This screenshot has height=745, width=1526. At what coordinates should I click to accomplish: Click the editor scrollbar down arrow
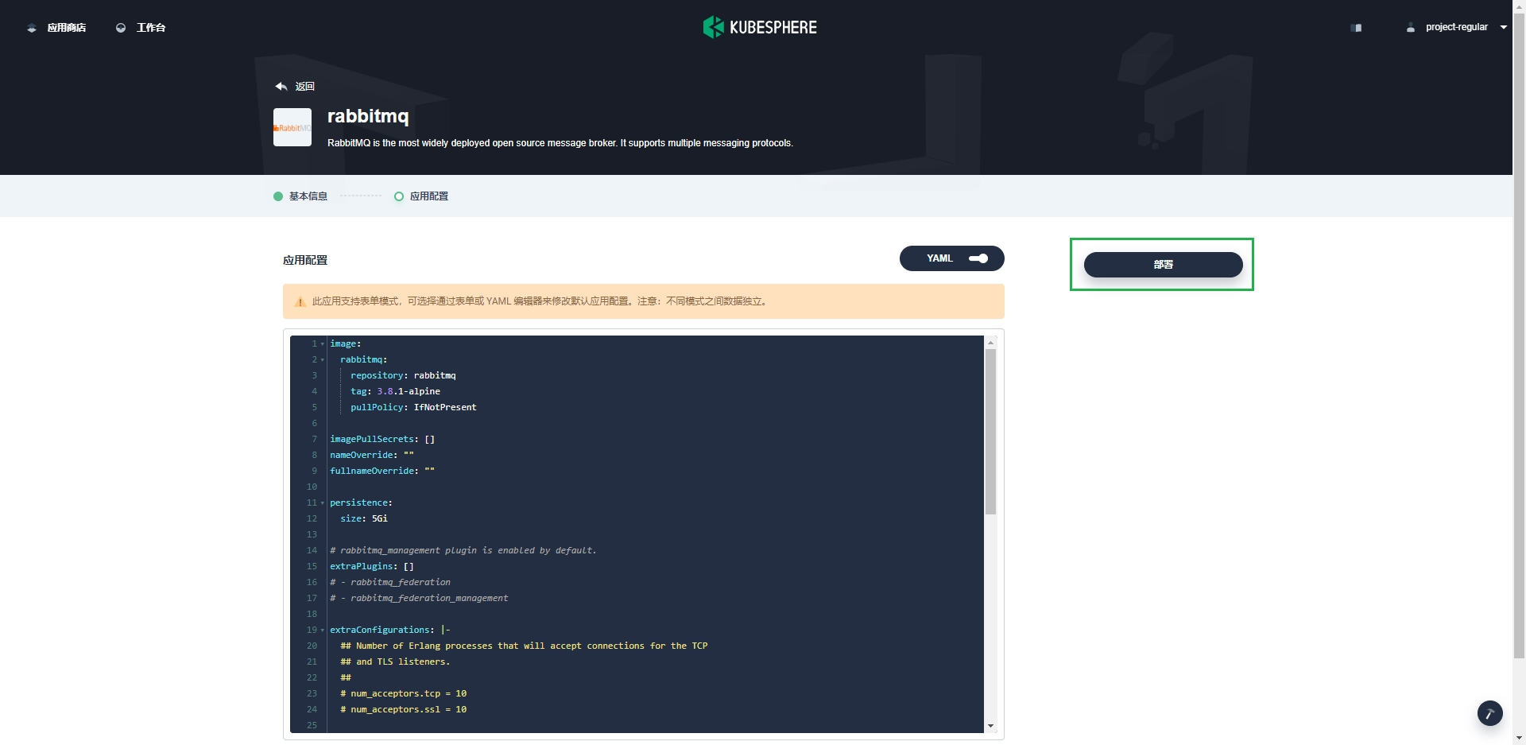pos(990,726)
